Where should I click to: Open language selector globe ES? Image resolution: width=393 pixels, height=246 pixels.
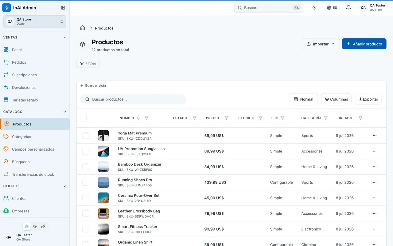point(332,8)
